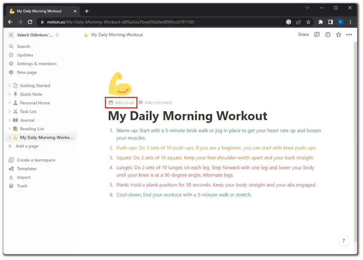This screenshot has width=363, height=260.
Task: Collapse the My Daily Morning Workout tree item
Action: (x=10, y=137)
